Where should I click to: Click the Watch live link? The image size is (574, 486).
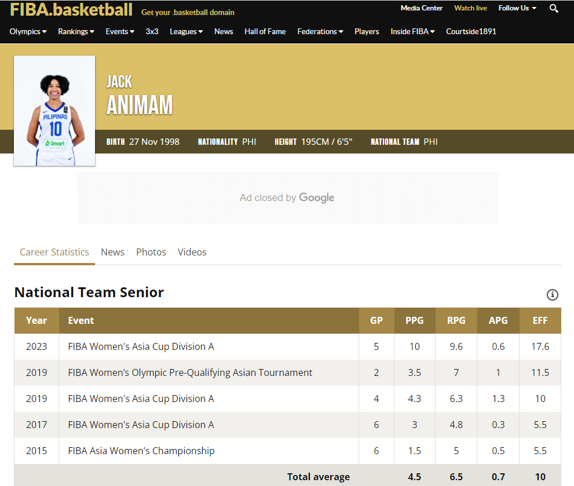[470, 8]
